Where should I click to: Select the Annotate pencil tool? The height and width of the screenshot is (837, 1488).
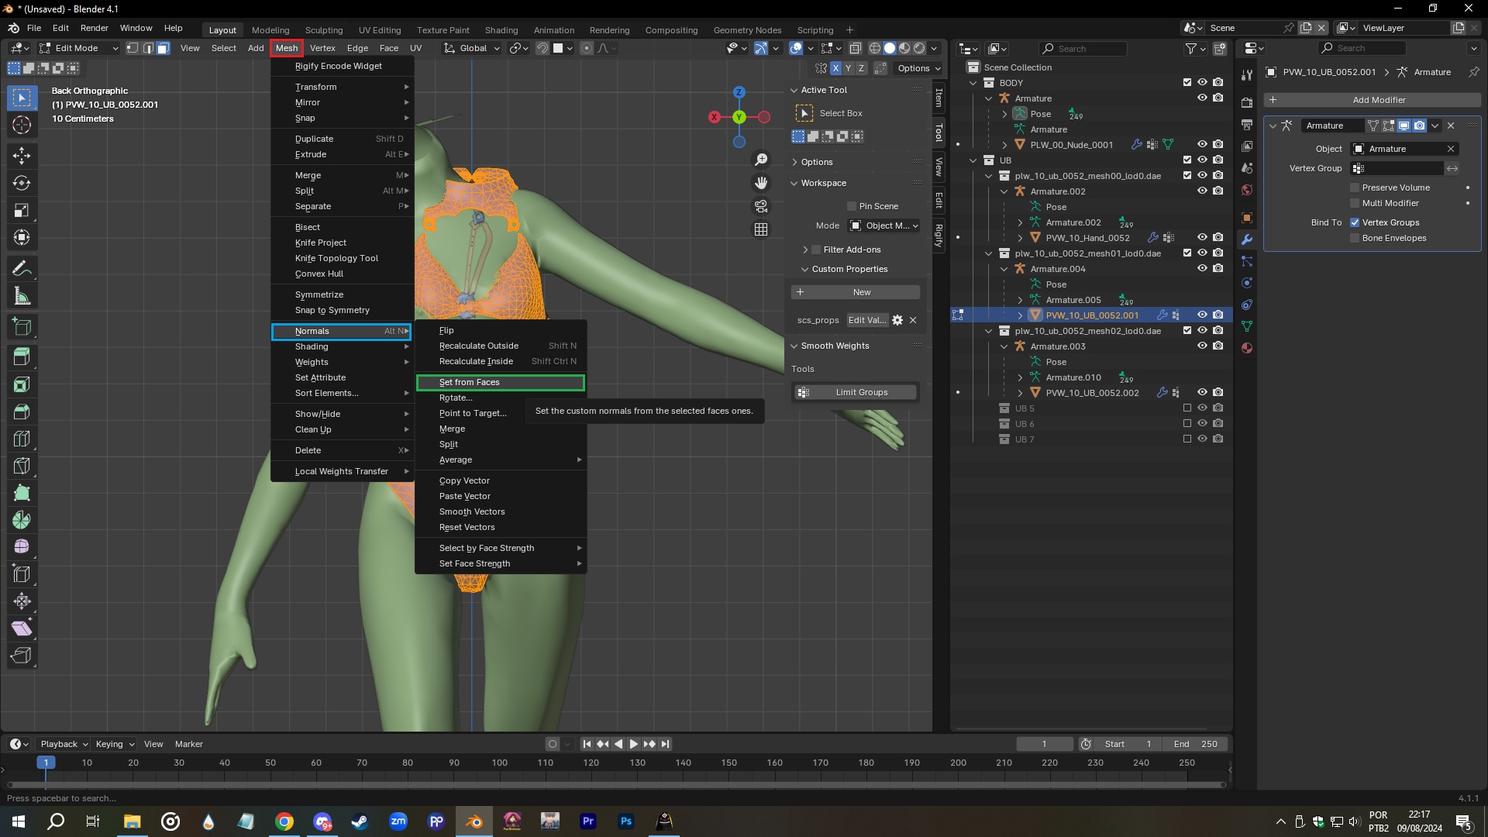[22, 269]
